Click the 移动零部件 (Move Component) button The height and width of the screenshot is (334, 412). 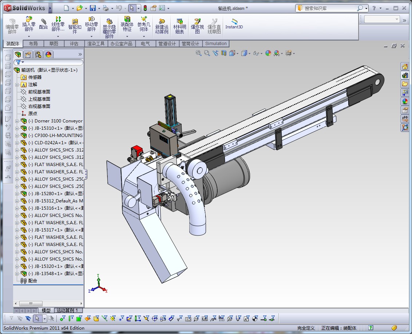click(x=91, y=24)
